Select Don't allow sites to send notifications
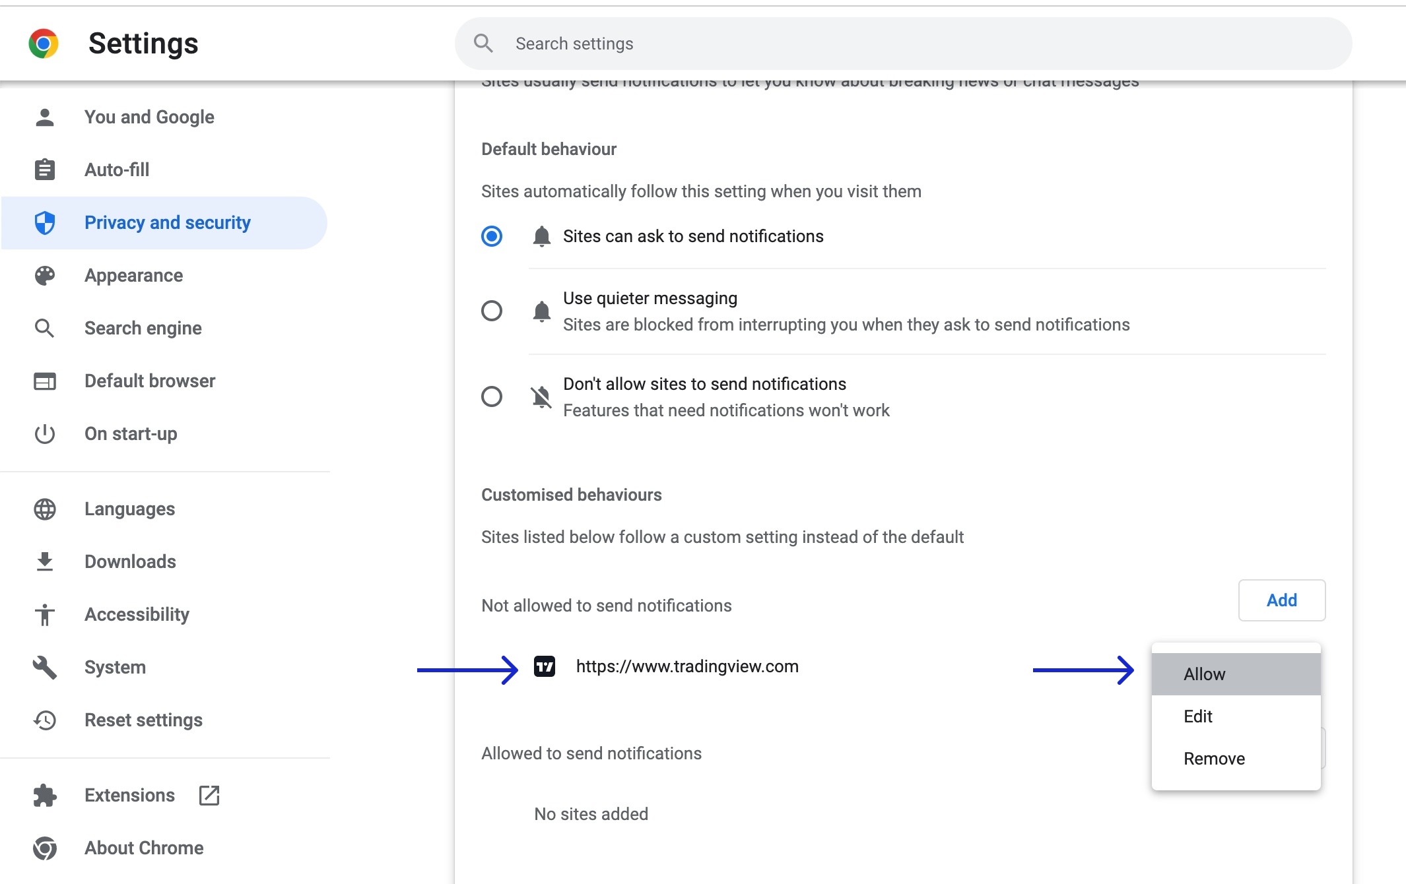Image resolution: width=1406 pixels, height=884 pixels. (492, 396)
